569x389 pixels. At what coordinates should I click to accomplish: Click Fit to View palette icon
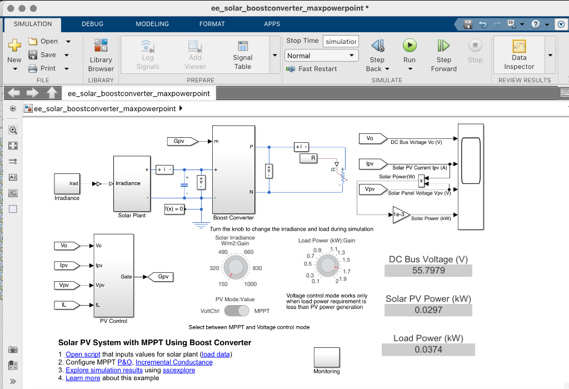pos(13,146)
